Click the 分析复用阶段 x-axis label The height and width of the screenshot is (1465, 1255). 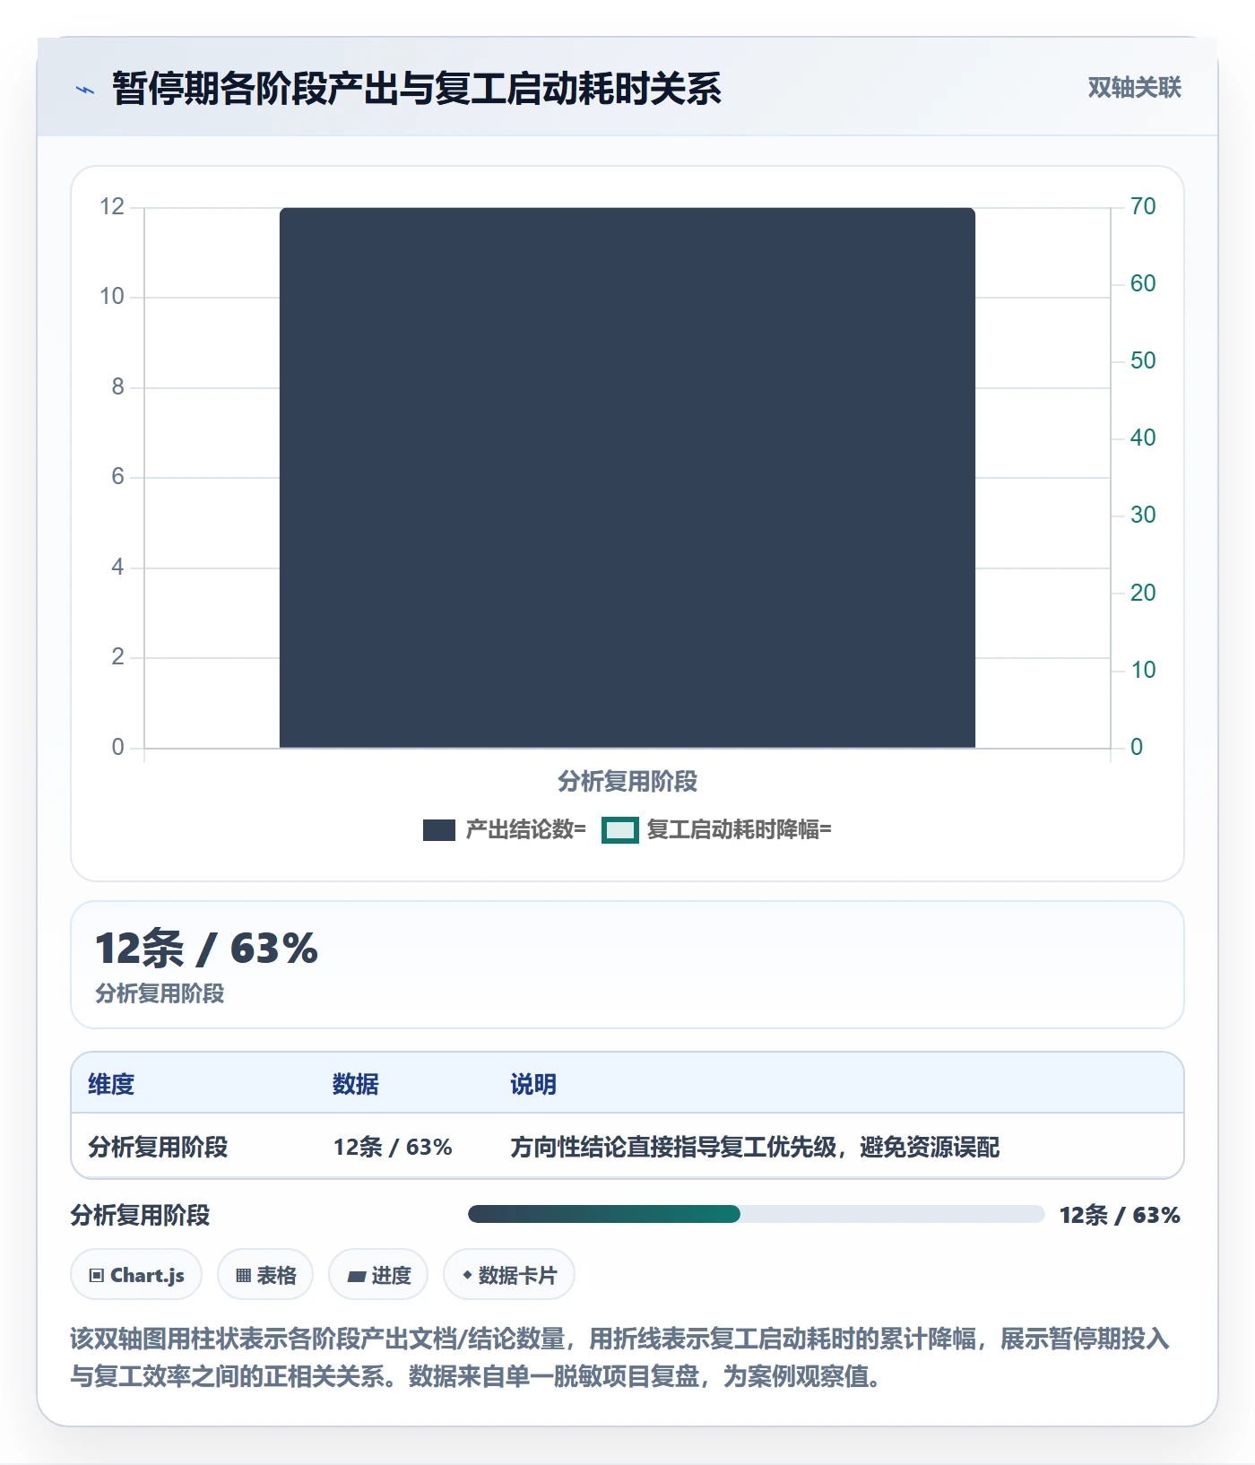(x=627, y=782)
